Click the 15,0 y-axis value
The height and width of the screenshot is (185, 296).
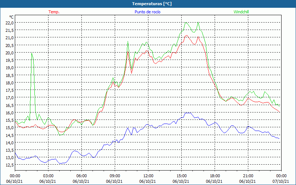pyautogui.click(x=10, y=127)
